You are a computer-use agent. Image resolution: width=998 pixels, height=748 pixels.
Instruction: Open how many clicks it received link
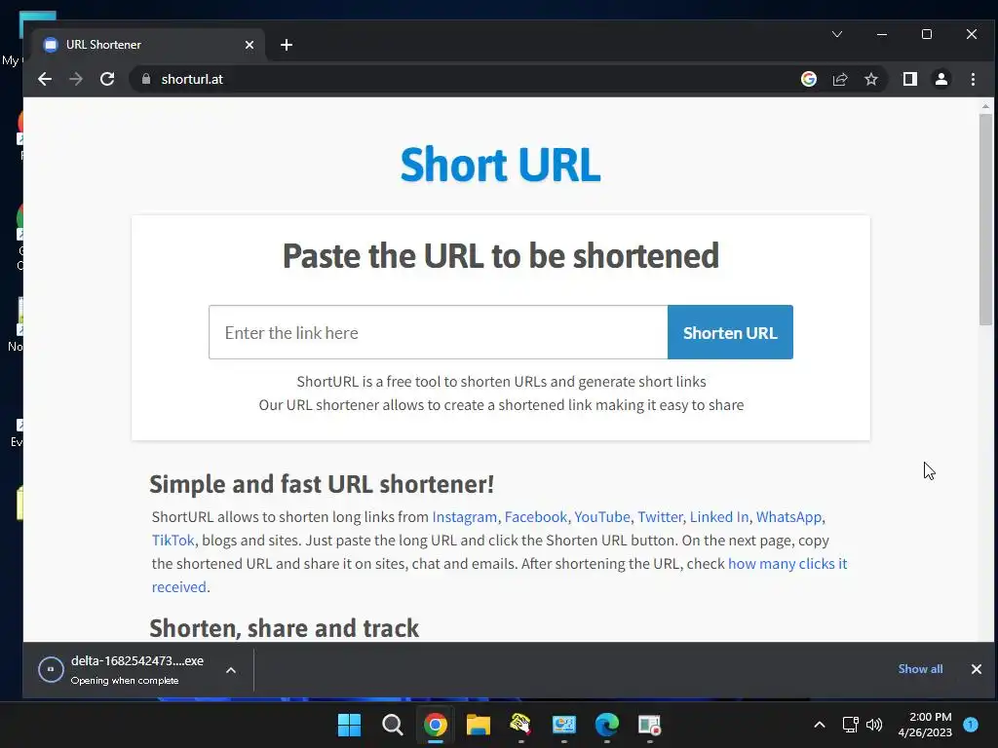[787, 564]
